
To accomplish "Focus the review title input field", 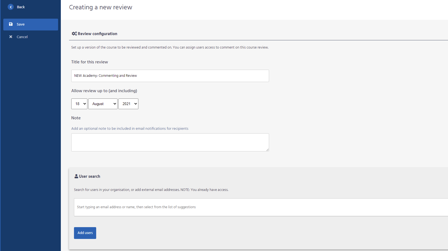I will [x=170, y=76].
